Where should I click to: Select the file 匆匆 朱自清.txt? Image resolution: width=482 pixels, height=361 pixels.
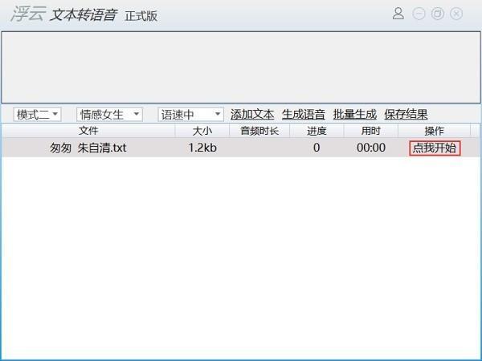coord(88,148)
